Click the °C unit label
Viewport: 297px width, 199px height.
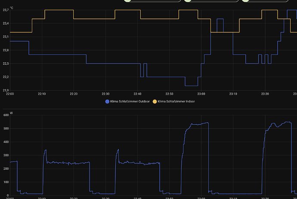(x=12, y=8)
